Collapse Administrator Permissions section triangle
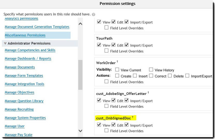 click(5, 43)
